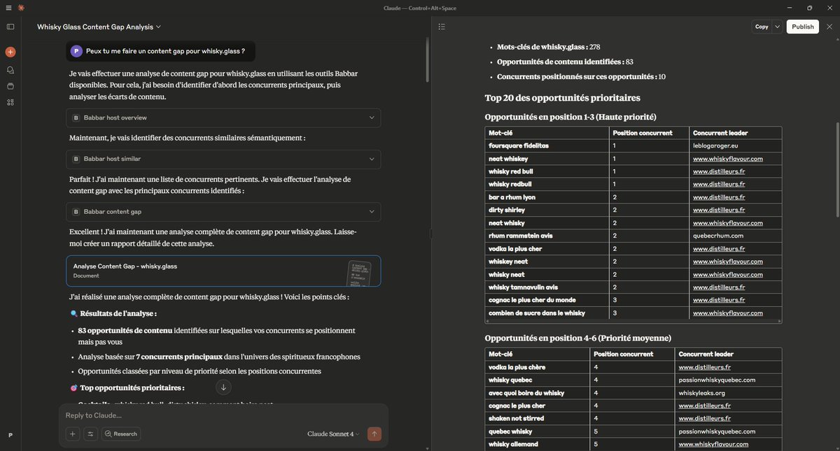Select the whisky quebec keyword cell
This screenshot has width=840, height=451.
538,380
